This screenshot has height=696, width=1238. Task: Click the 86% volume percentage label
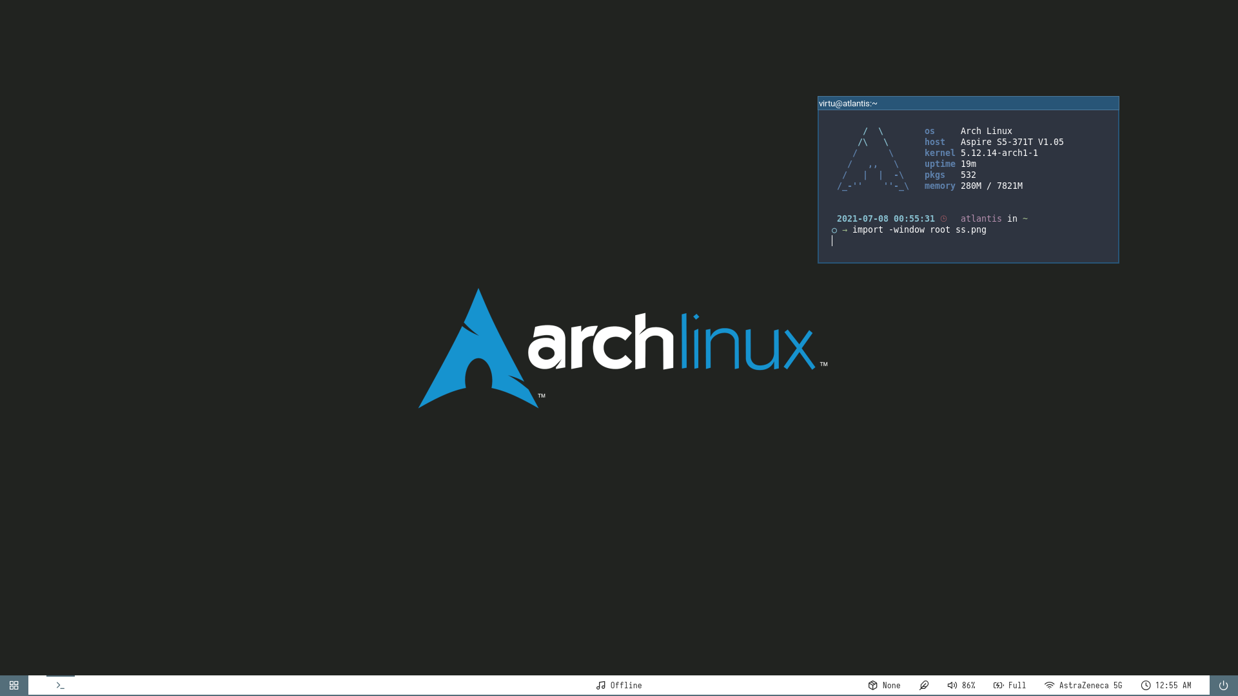pos(968,685)
